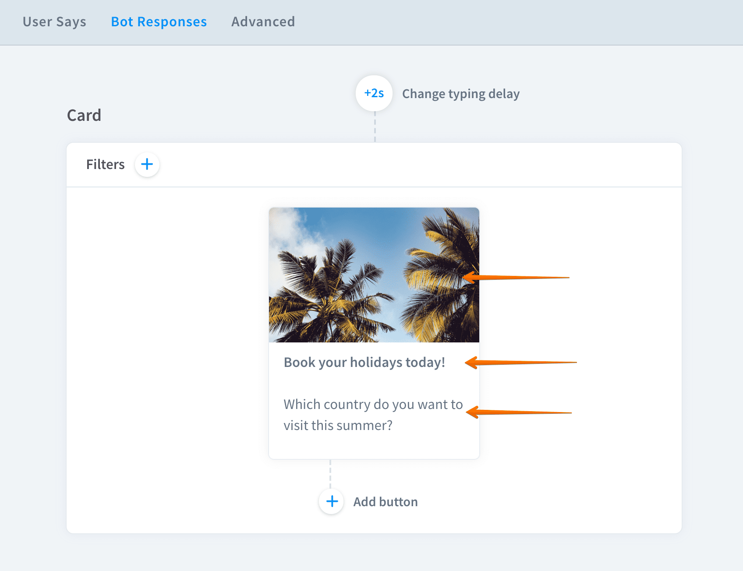Image resolution: width=743 pixels, height=571 pixels.
Task: Click the Add button text label
Action: (x=385, y=502)
